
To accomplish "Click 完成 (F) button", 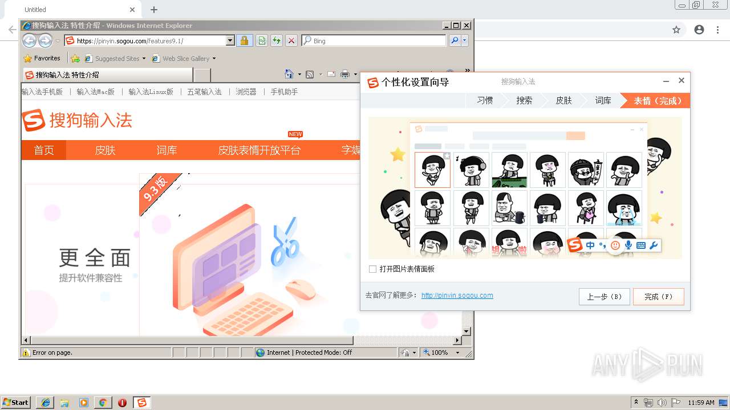I will (x=658, y=297).
